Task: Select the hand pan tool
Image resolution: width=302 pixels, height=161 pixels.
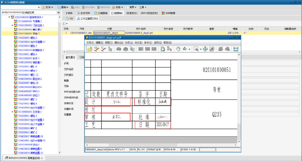Action: click(179, 49)
